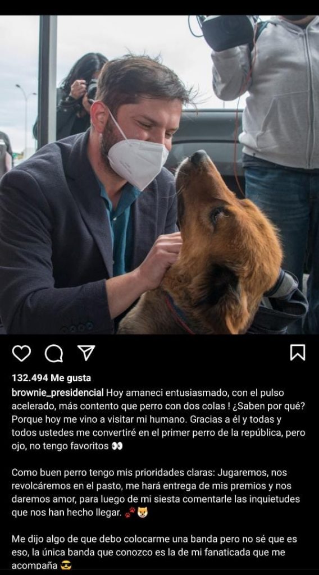Tap the caption paragraph 'Me dijo algo'
319x575 pixels.
pos(154,553)
